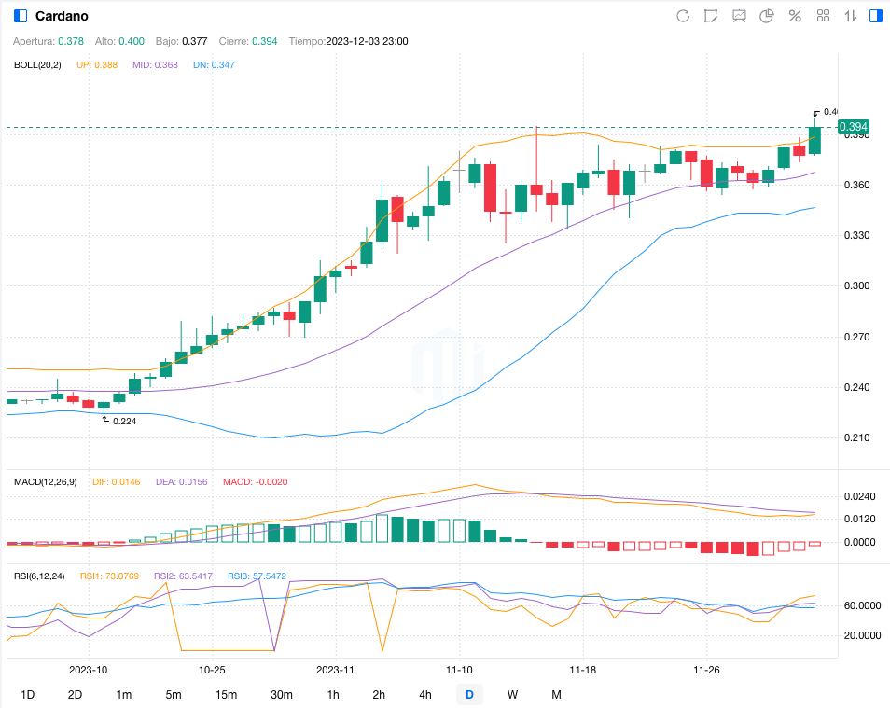Image resolution: width=890 pixels, height=708 pixels.
Task: Switch to percentage scale icon
Action: point(795,16)
